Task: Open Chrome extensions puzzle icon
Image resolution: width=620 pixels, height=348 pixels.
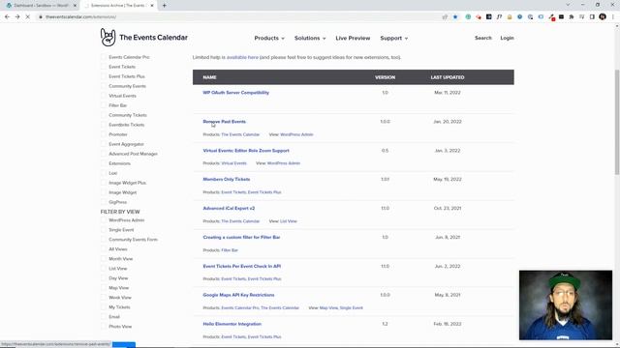Action: pos(572,17)
